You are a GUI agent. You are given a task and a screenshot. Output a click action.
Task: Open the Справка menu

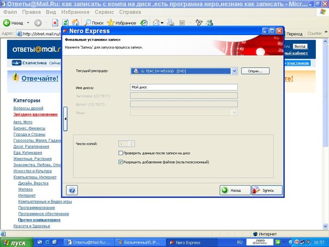[130, 12]
